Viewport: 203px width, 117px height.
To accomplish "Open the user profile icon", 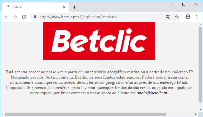I will [x=188, y=17].
